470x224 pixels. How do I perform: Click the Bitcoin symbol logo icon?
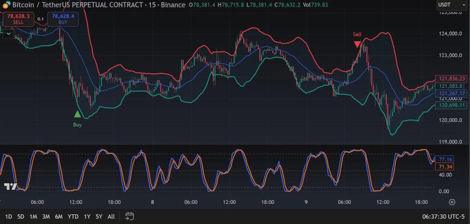pyautogui.click(x=6, y=5)
